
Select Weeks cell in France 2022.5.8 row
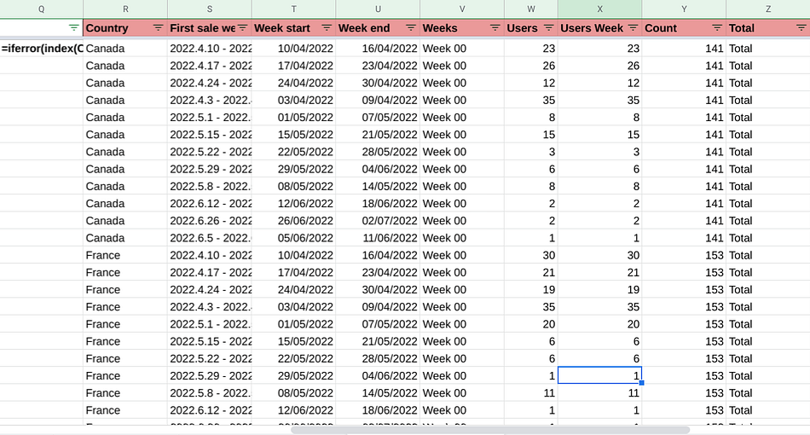(x=462, y=392)
